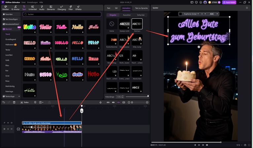Take a snapshot of the player frame

pos(245,145)
